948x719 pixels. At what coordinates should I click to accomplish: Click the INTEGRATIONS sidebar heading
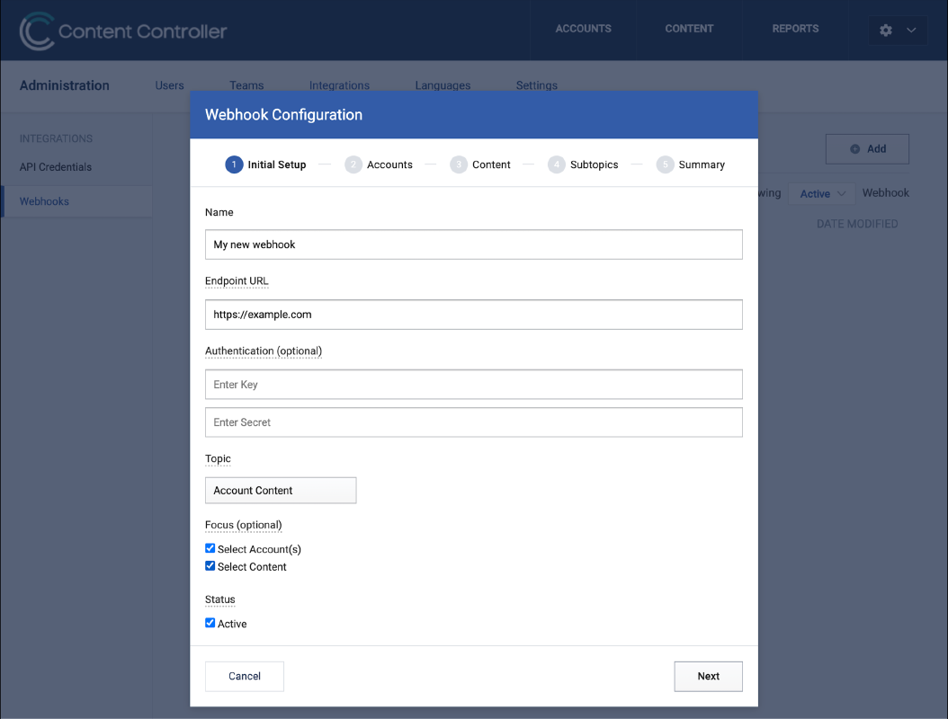point(56,138)
